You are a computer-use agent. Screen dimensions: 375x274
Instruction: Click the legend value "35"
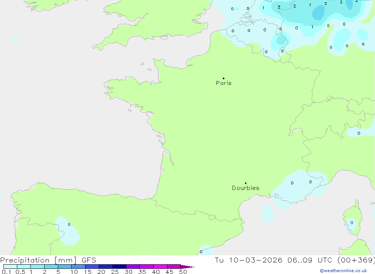click(x=142, y=272)
